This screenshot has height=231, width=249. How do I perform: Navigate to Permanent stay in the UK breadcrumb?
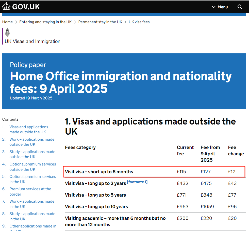click(x=100, y=22)
